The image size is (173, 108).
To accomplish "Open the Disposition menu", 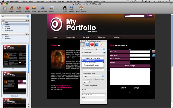I will click(51, 1).
